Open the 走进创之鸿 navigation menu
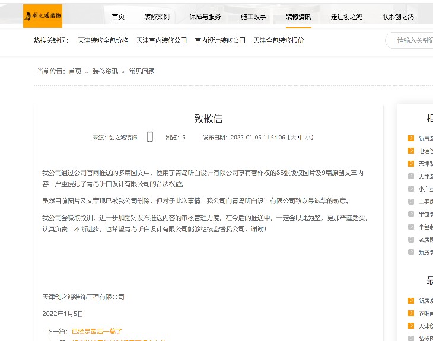The width and height of the screenshot is (433, 341). (347, 17)
